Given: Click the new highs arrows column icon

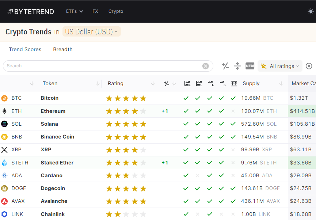Looking at the screenshot, I should [x=234, y=83].
